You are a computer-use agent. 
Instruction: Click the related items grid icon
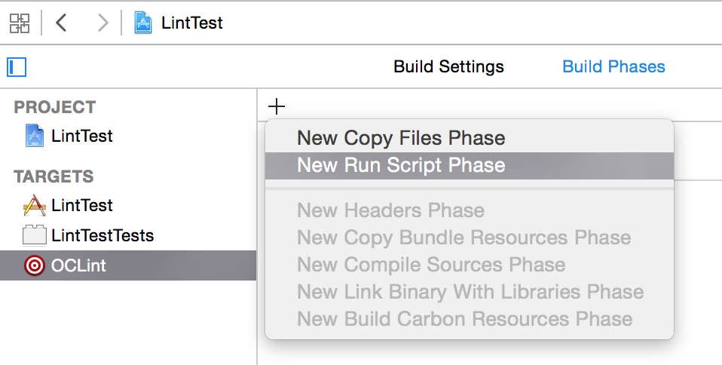pyautogui.click(x=19, y=23)
